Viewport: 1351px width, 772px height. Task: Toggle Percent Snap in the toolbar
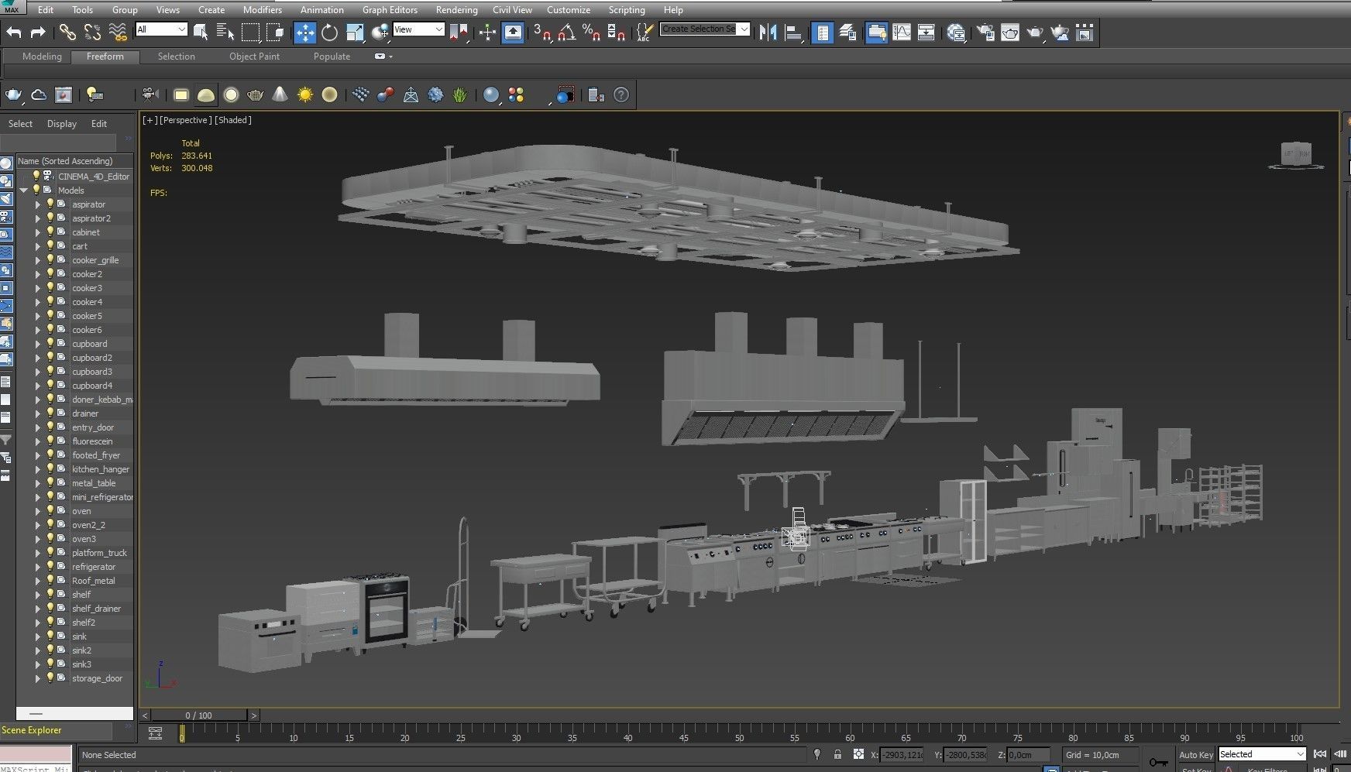point(591,33)
